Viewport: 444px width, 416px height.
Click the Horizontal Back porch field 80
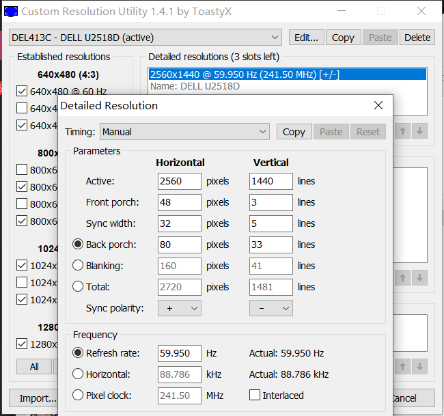(x=180, y=245)
